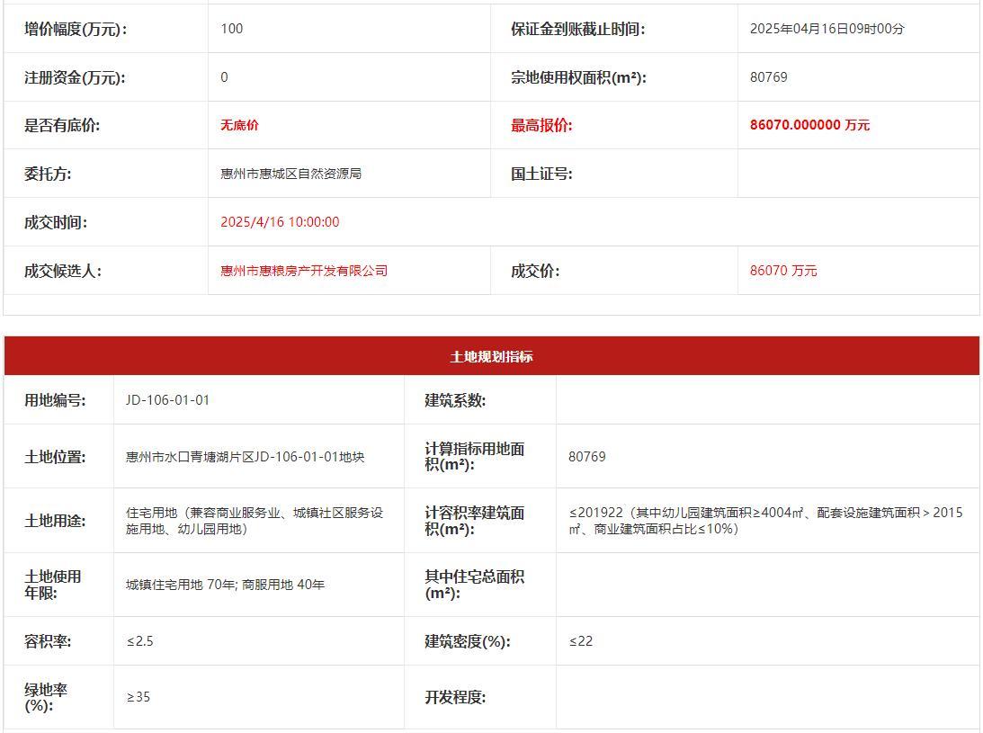Click the 成交时间 label

56,222
